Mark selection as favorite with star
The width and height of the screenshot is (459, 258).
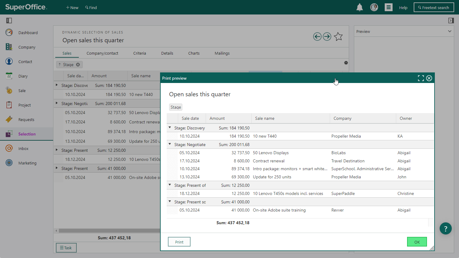tap(338, 37)
